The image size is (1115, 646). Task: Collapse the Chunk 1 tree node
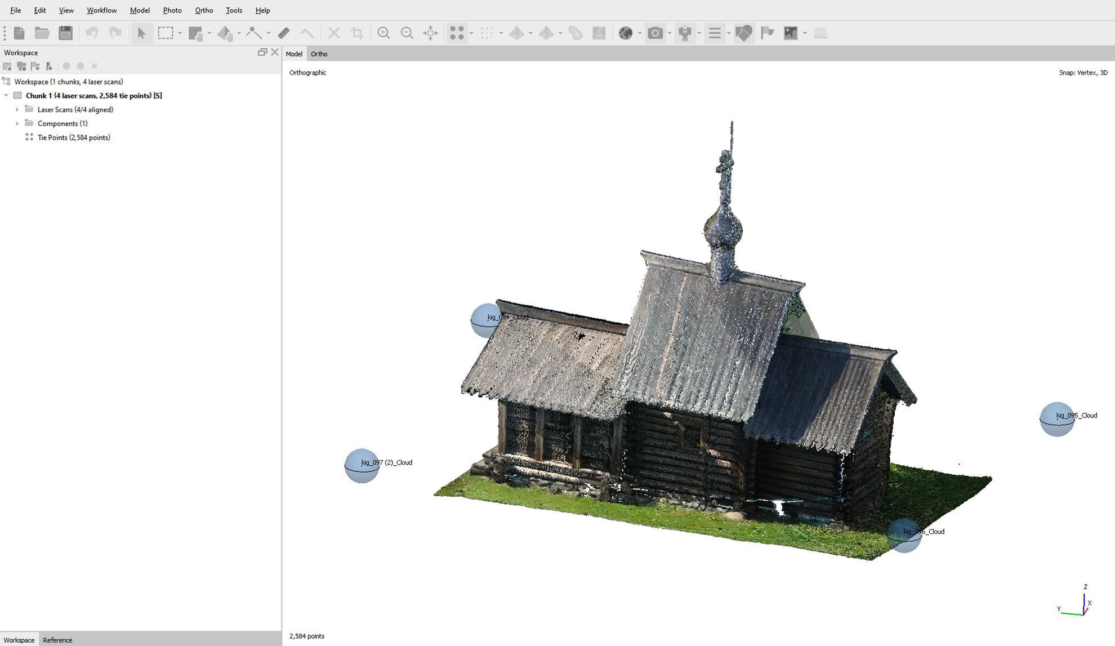6,96
